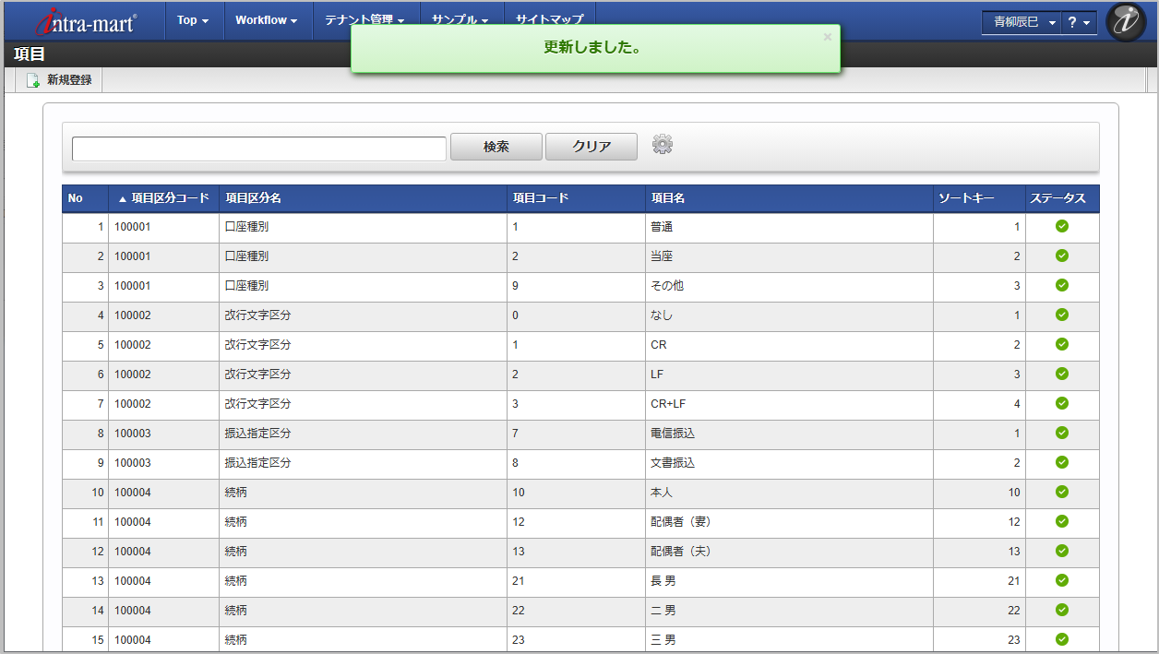
Task: Select item name cell その他
Action: pos(789,286)
